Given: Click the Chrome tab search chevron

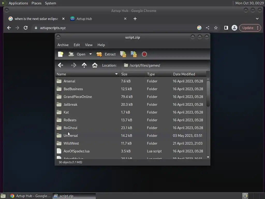Looking at the screenshot, I should click(257, 19).
